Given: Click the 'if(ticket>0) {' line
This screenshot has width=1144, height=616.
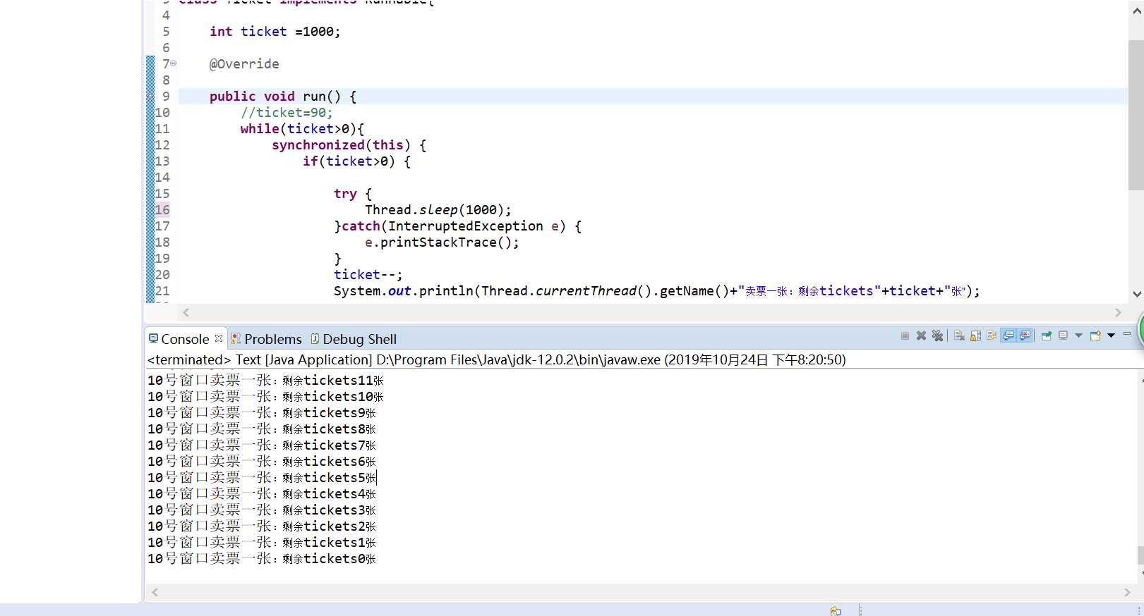Looking at the screenshot, I should click(x=356, y=161).
